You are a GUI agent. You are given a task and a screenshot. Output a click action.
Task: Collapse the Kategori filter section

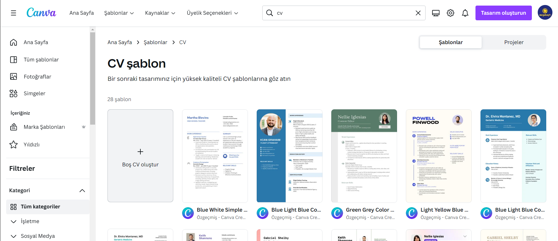click(82, 190)
